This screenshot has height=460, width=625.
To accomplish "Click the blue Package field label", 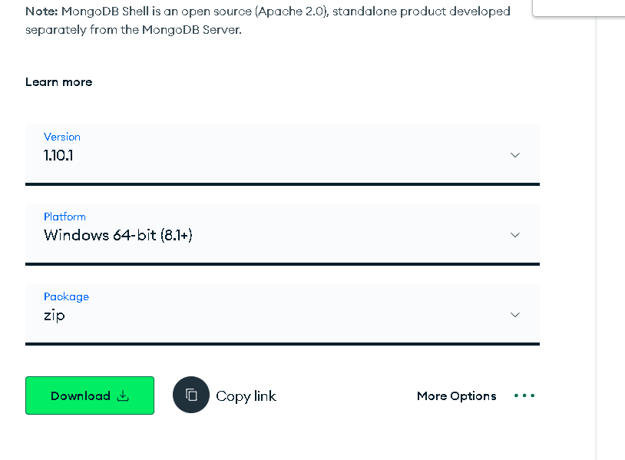I will (66, 297).
